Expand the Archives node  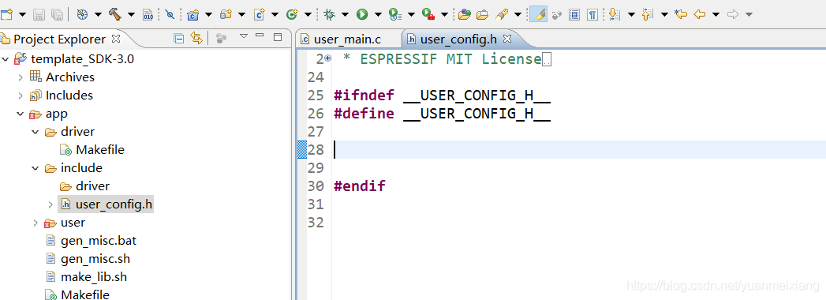(21, 77)
